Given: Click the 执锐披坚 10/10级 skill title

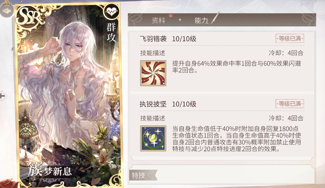Looking at the screenshot, I should [168, 104].
